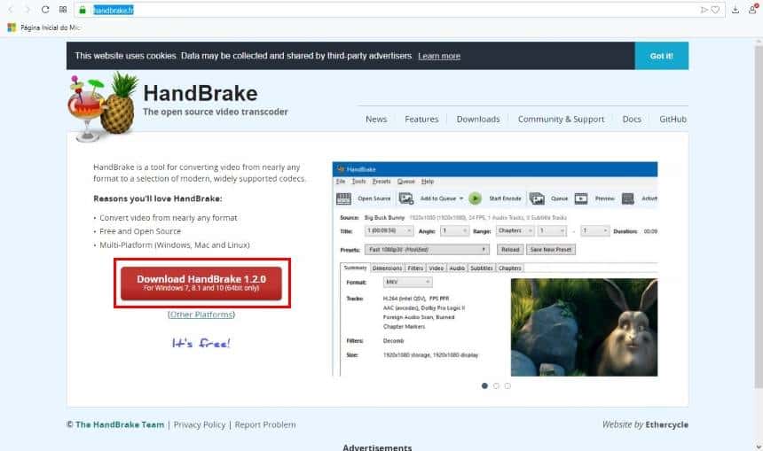Select the second carousel dot
763x451 pixels.
[496, 386]
